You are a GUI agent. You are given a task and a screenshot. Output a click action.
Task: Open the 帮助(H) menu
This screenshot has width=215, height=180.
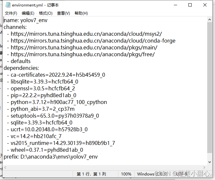point(81,13)
